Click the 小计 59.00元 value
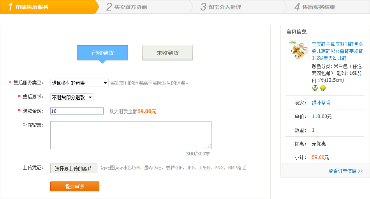Screen dimensions: 370x199 pyautogui.click(x=320, y=157)
